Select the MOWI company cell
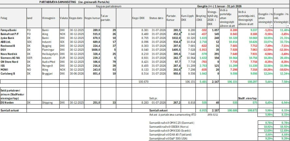The height and width of the screenshot is (141, 290). (x=13, y=70)
